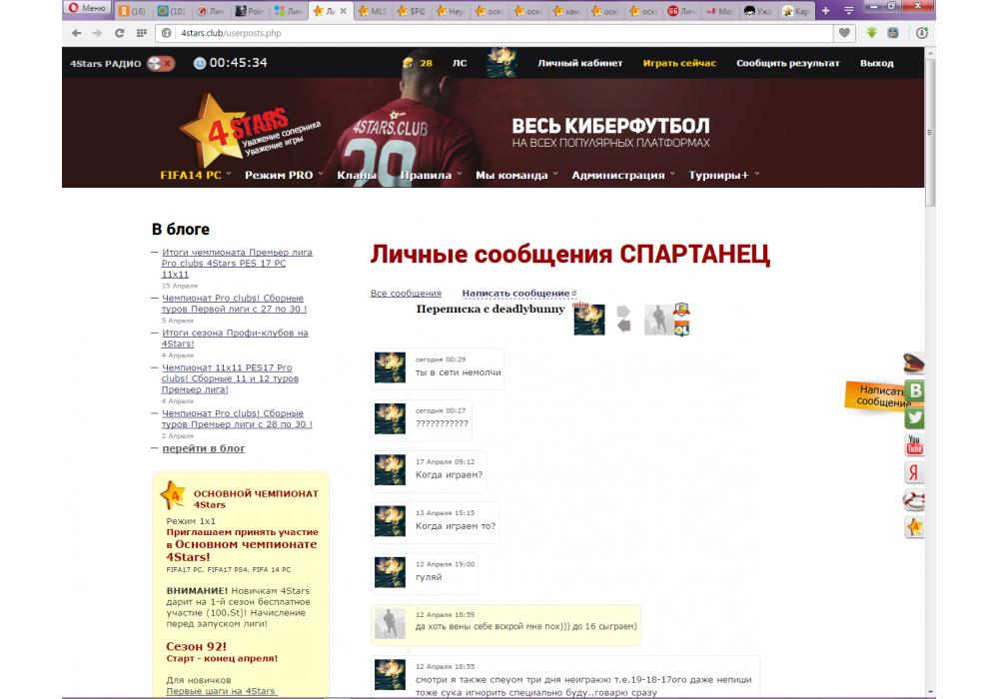Open the green download arrow extension
Image resolution: width=999 pixels, height=699 pixels.
point(871,33)
